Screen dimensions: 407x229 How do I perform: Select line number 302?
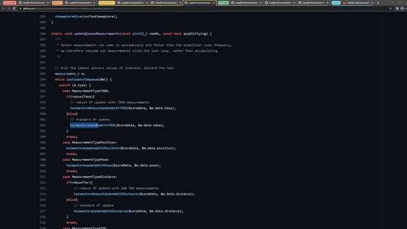tap(43, 125)
